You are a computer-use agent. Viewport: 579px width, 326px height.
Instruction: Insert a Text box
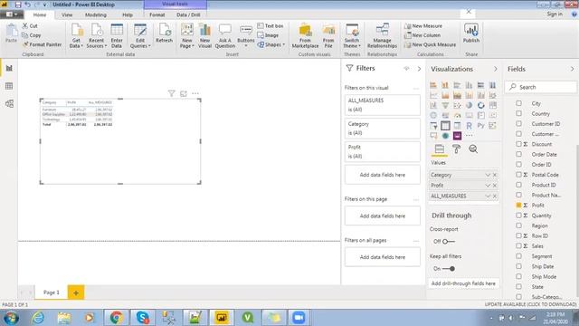271,26
